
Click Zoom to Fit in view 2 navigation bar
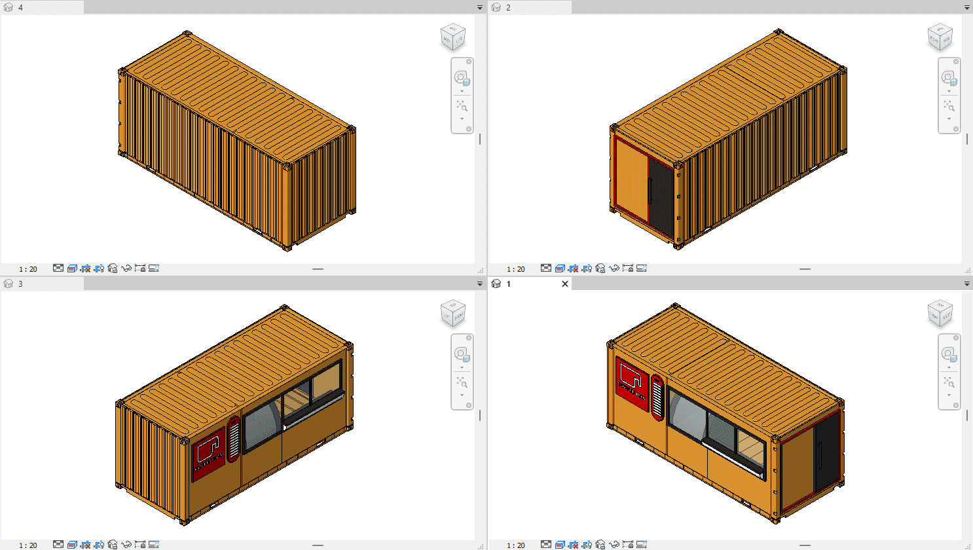(x=949, y=106)
